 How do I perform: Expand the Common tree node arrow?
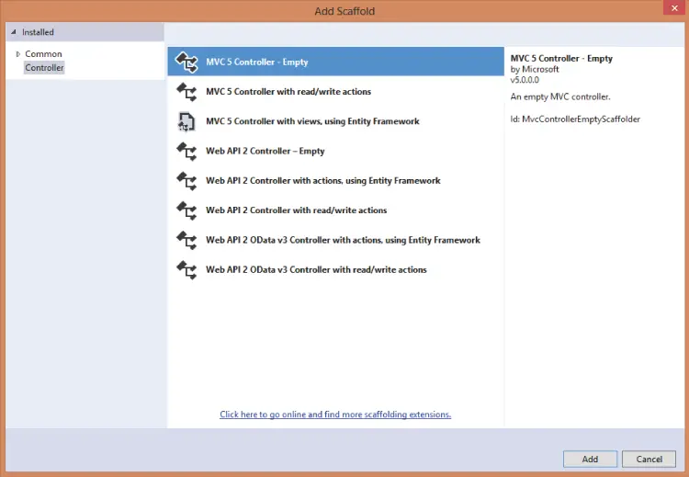click(18, 54)
